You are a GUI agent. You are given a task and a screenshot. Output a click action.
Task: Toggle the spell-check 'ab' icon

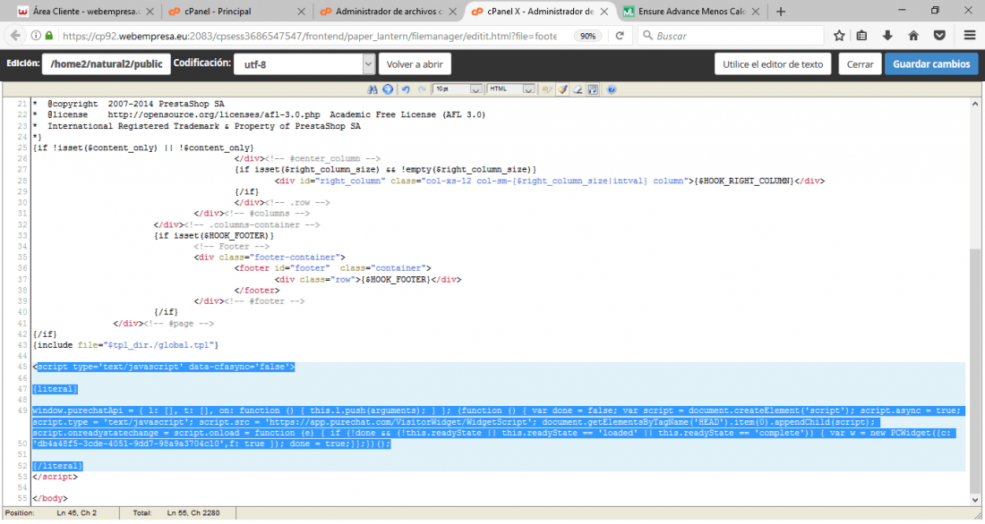[x=547, y=89]
